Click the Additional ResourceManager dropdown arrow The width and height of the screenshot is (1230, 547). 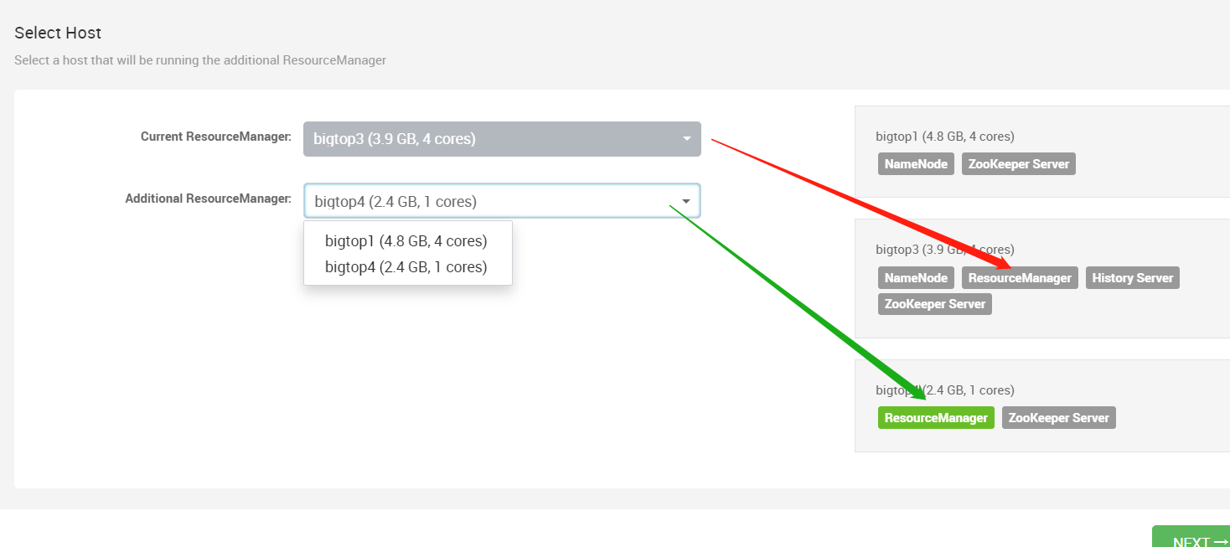pyautogui.click(x=687, y=201)
